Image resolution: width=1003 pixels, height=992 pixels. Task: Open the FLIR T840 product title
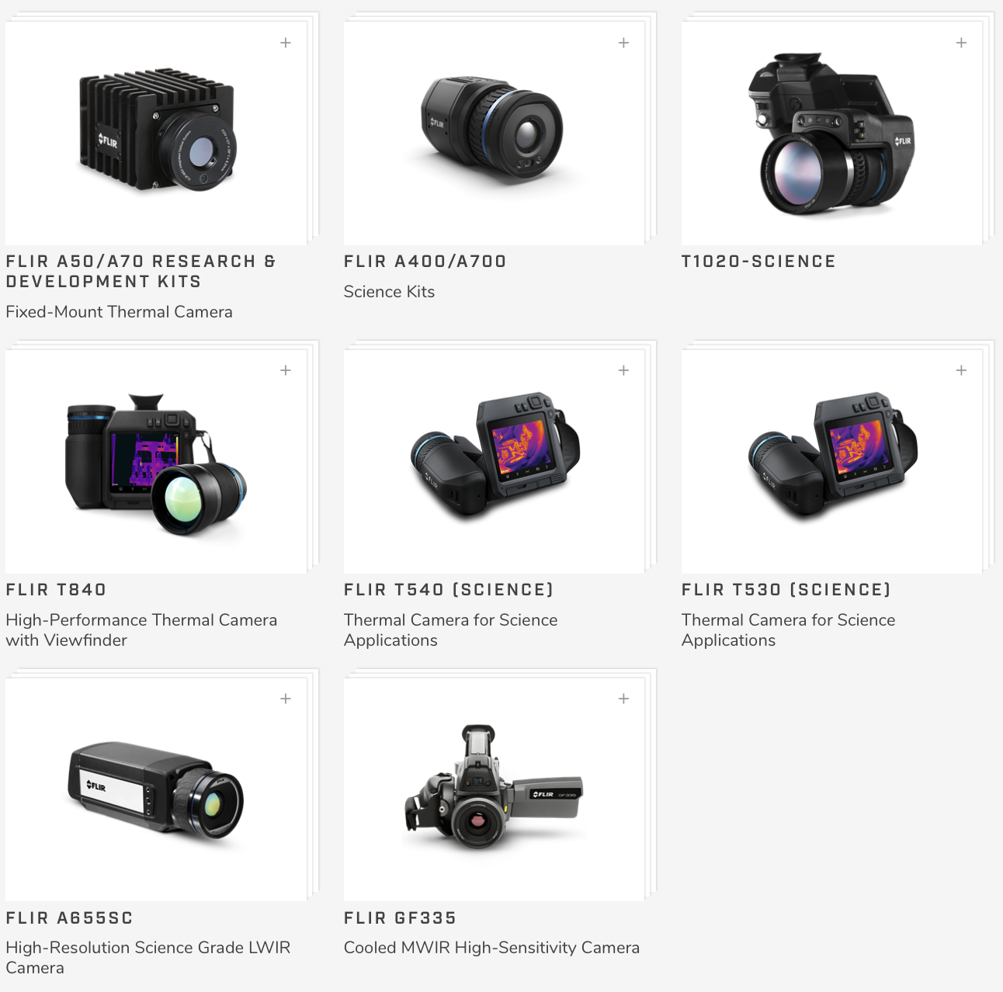click(56, 590)
